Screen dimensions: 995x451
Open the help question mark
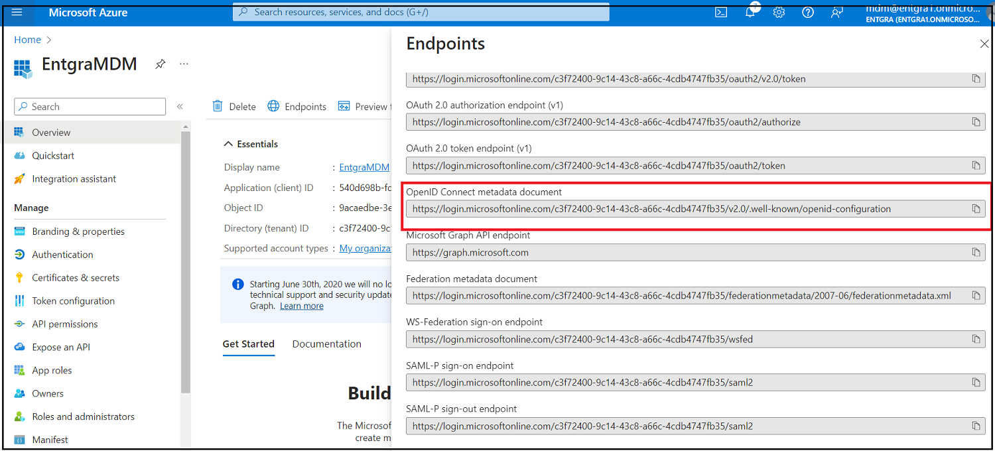click(808, 13)
